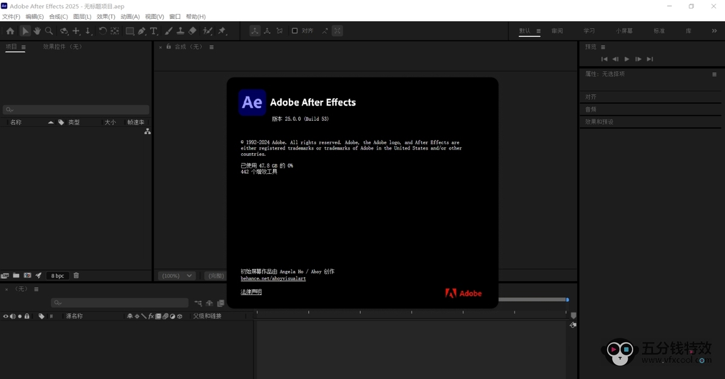Select the Eraser tool
The width and height of the screenshot is (725, 379).
(x=192, y=31)
